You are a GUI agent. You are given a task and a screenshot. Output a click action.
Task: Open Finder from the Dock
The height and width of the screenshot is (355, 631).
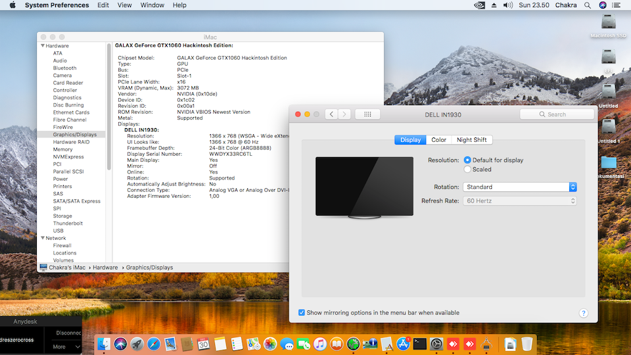pos(104,344)
